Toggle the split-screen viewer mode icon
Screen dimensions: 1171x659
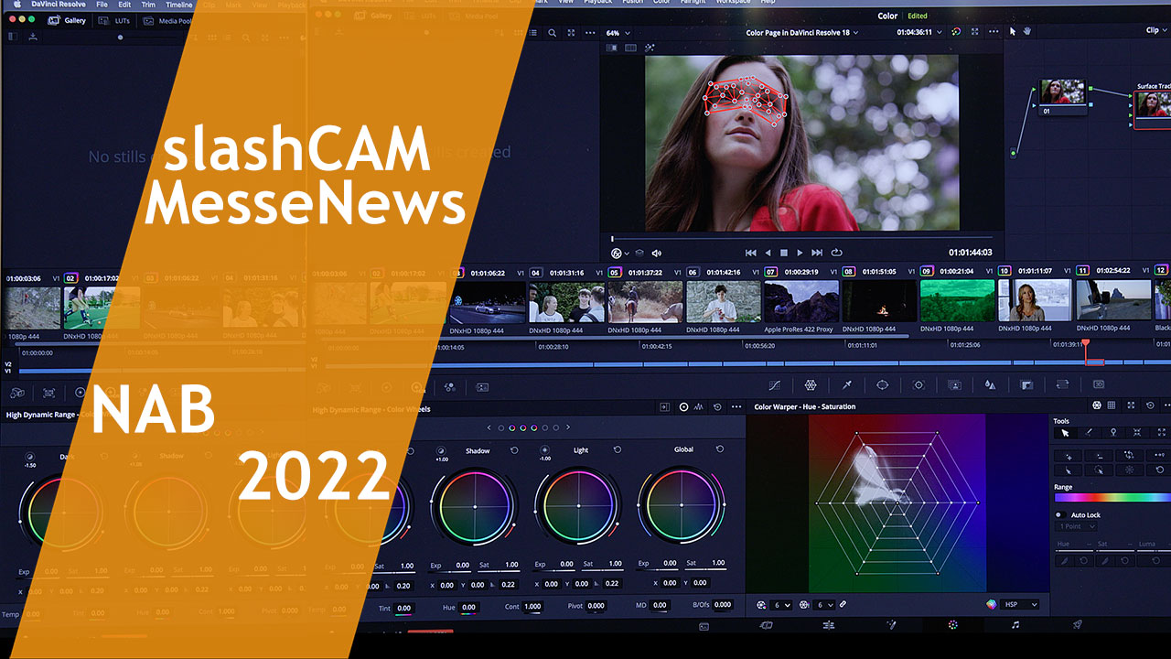coord(631,48)
